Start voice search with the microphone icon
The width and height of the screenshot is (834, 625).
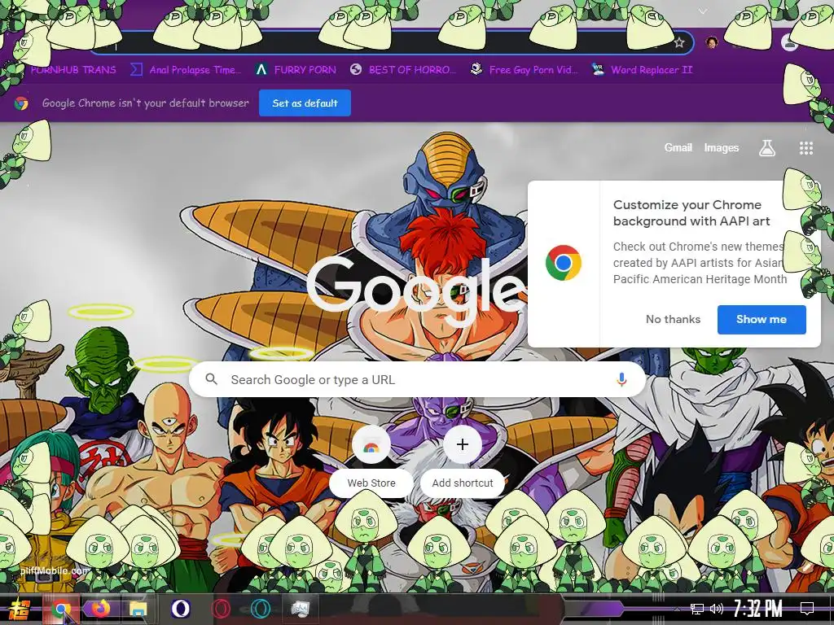[x=621, y=379]
